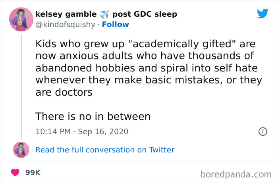Open kelsey gamble's large profile avatar
Image resolution: width=278 pixels, height=183 pixels.
coord(21,19)
